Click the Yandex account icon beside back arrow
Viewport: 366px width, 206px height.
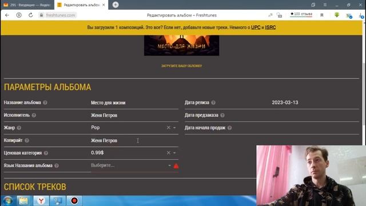pyautogui.click(x=19, y=15)
